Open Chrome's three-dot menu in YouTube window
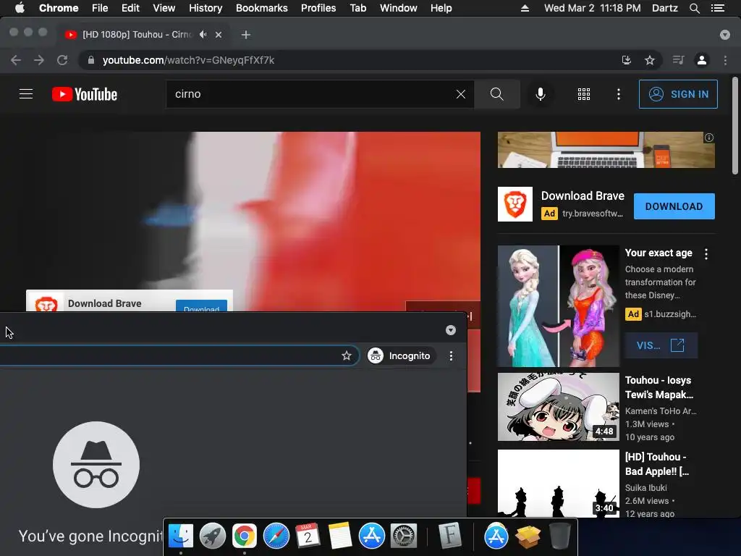Image resolution: width=741 pixels, height=556 pixels. point(725,60)
